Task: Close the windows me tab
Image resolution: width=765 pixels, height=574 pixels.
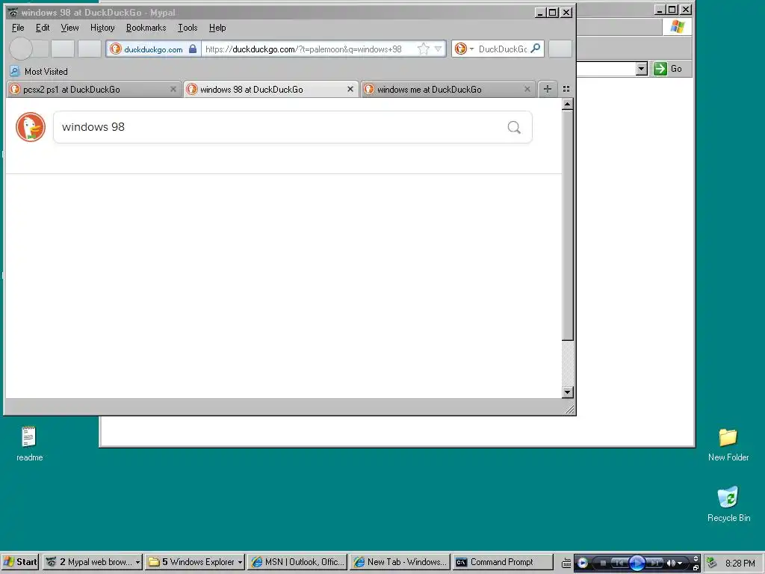Action: click(527, 90)
